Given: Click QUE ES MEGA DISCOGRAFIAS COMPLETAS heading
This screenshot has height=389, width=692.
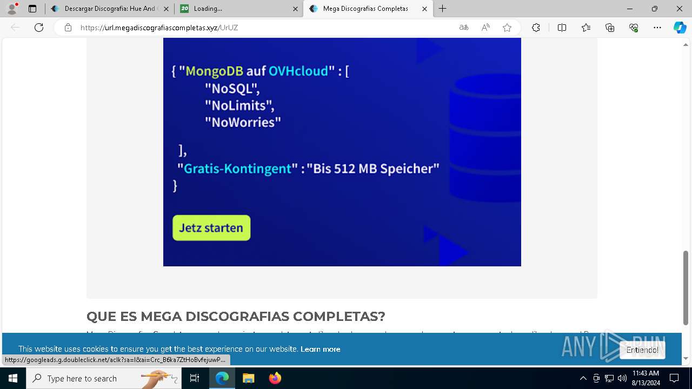Looking at the screenshot, I should [x=236, y=316].
